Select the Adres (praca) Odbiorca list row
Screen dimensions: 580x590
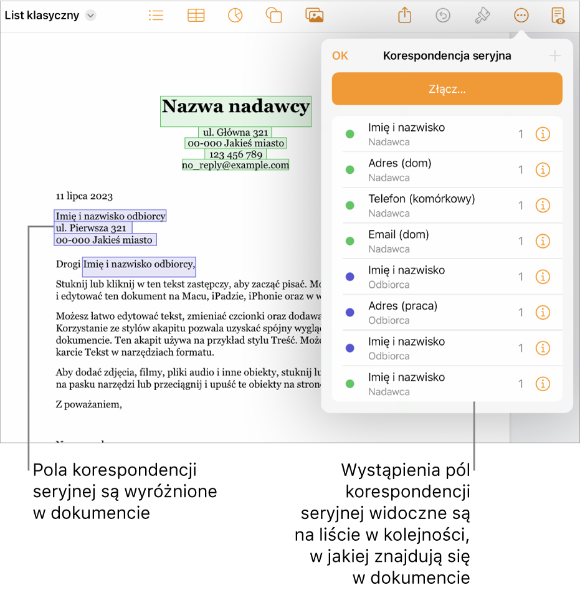click(x=447, y=312)
